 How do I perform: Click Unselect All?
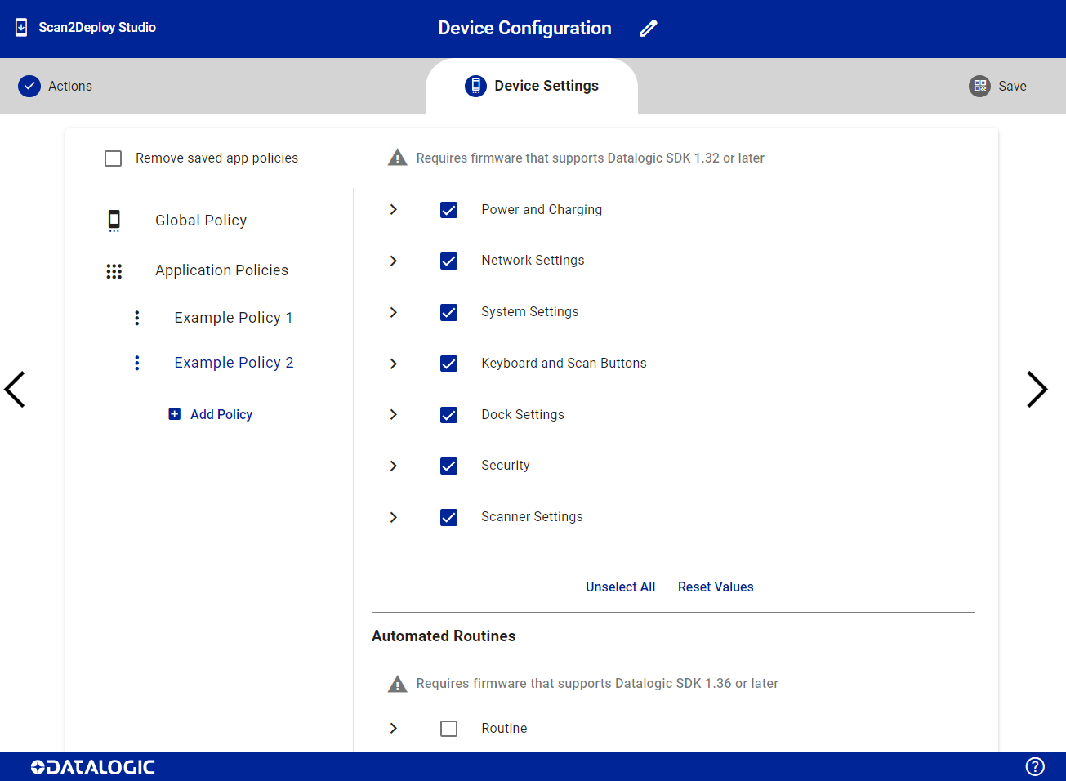click(x=621, y=587)
